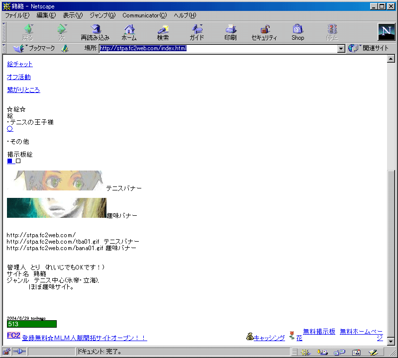Click the Back (戻る) toolbar button
The image size is (398, 358).
click(28, 32)
